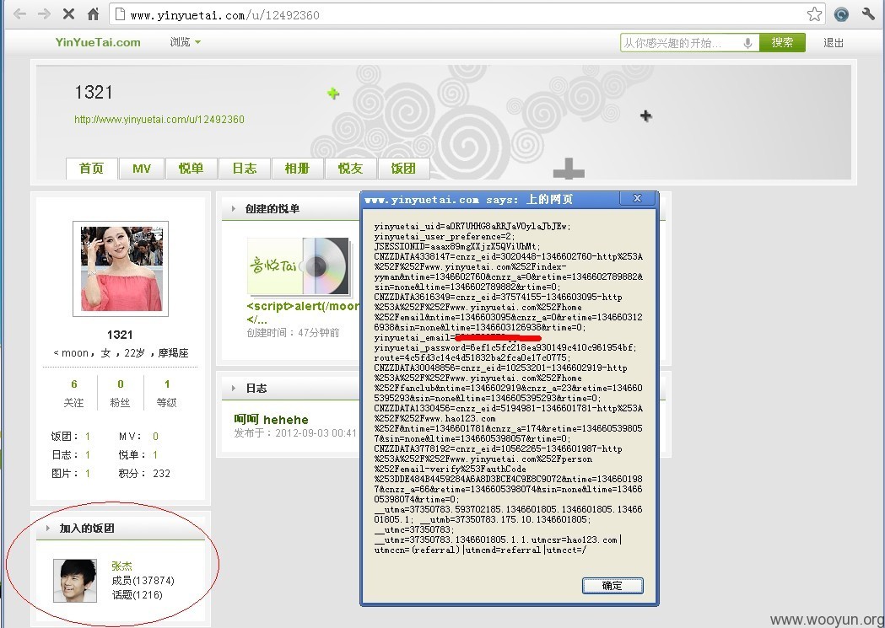Image resolution: width=885 pixels, height=628 pixels.
Task: Click the blue extension icon in toolbar
Action: click(x=841, y=14)
